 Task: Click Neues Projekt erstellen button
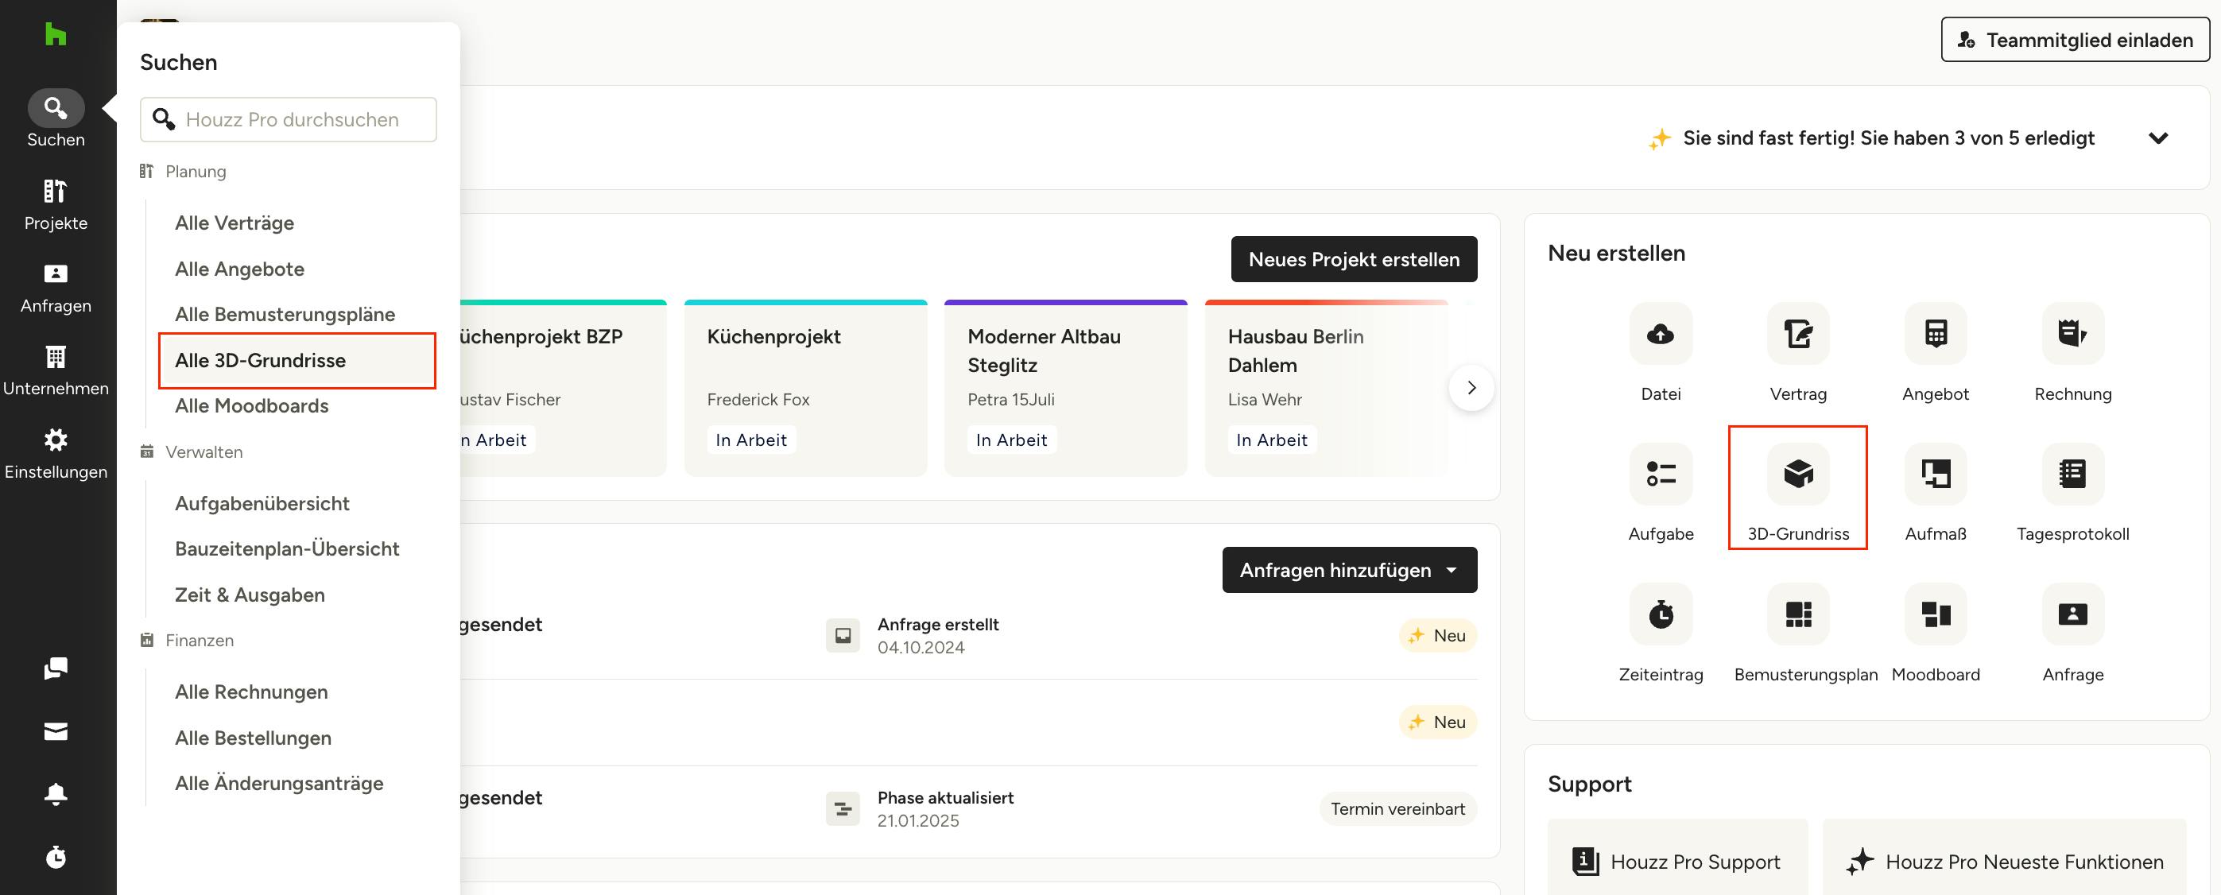(1353, 260)
